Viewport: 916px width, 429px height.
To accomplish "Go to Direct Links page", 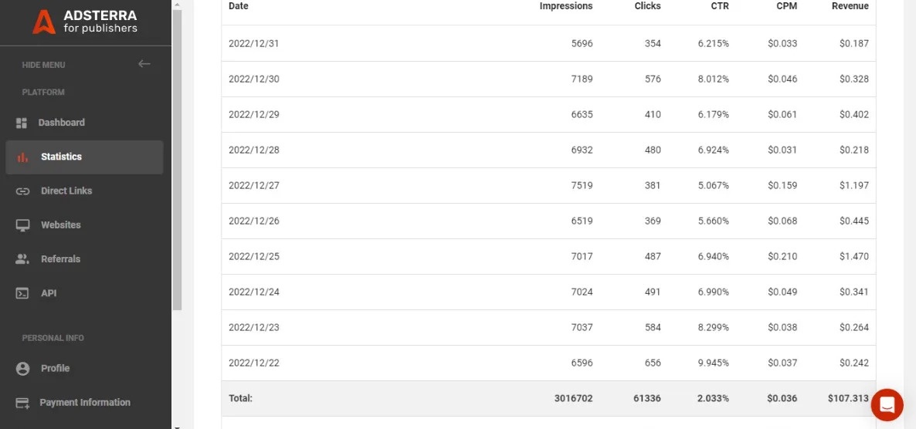I will pyautogui.click(x=66, y=191).
